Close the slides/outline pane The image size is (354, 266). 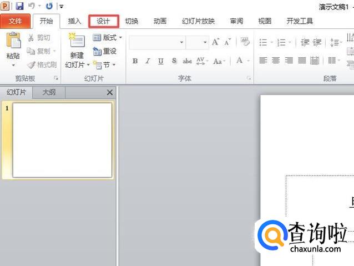[x=110, y=92]
